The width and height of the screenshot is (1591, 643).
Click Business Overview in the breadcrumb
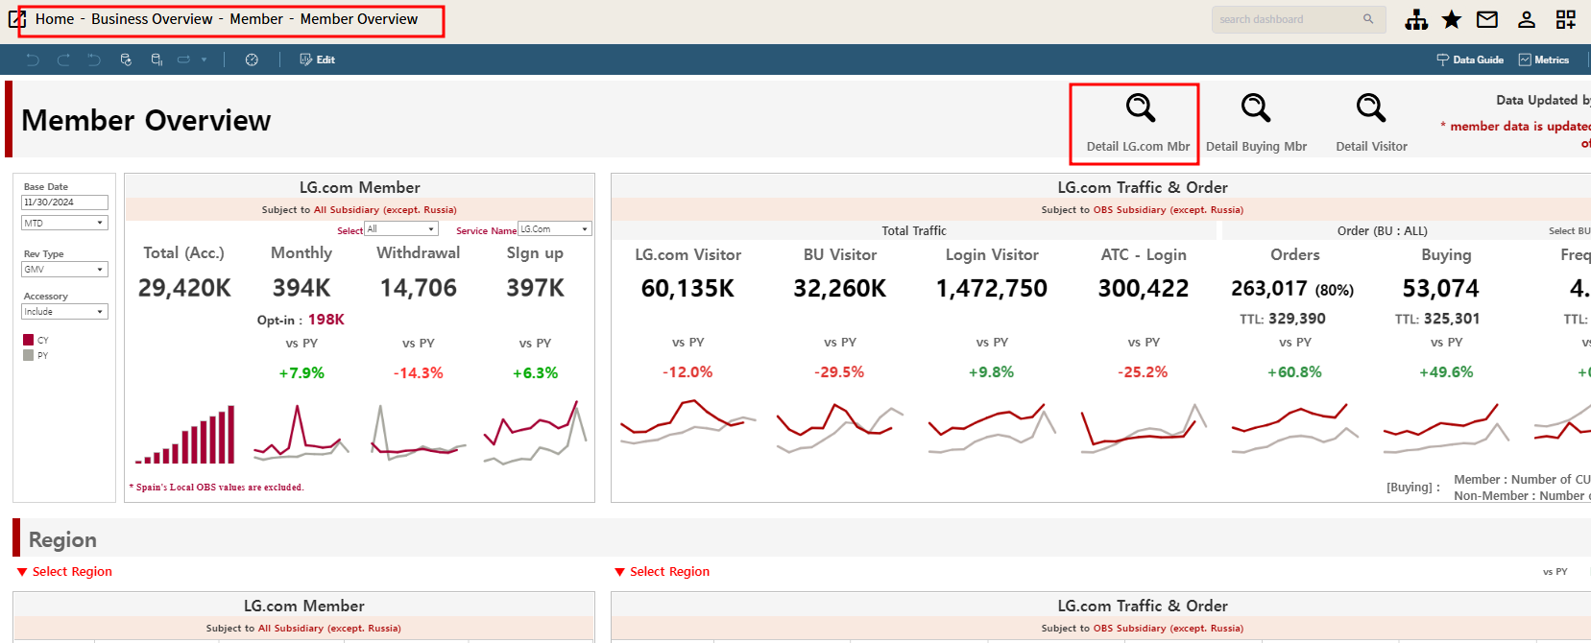pyautogui.click(x=152, y=19)
